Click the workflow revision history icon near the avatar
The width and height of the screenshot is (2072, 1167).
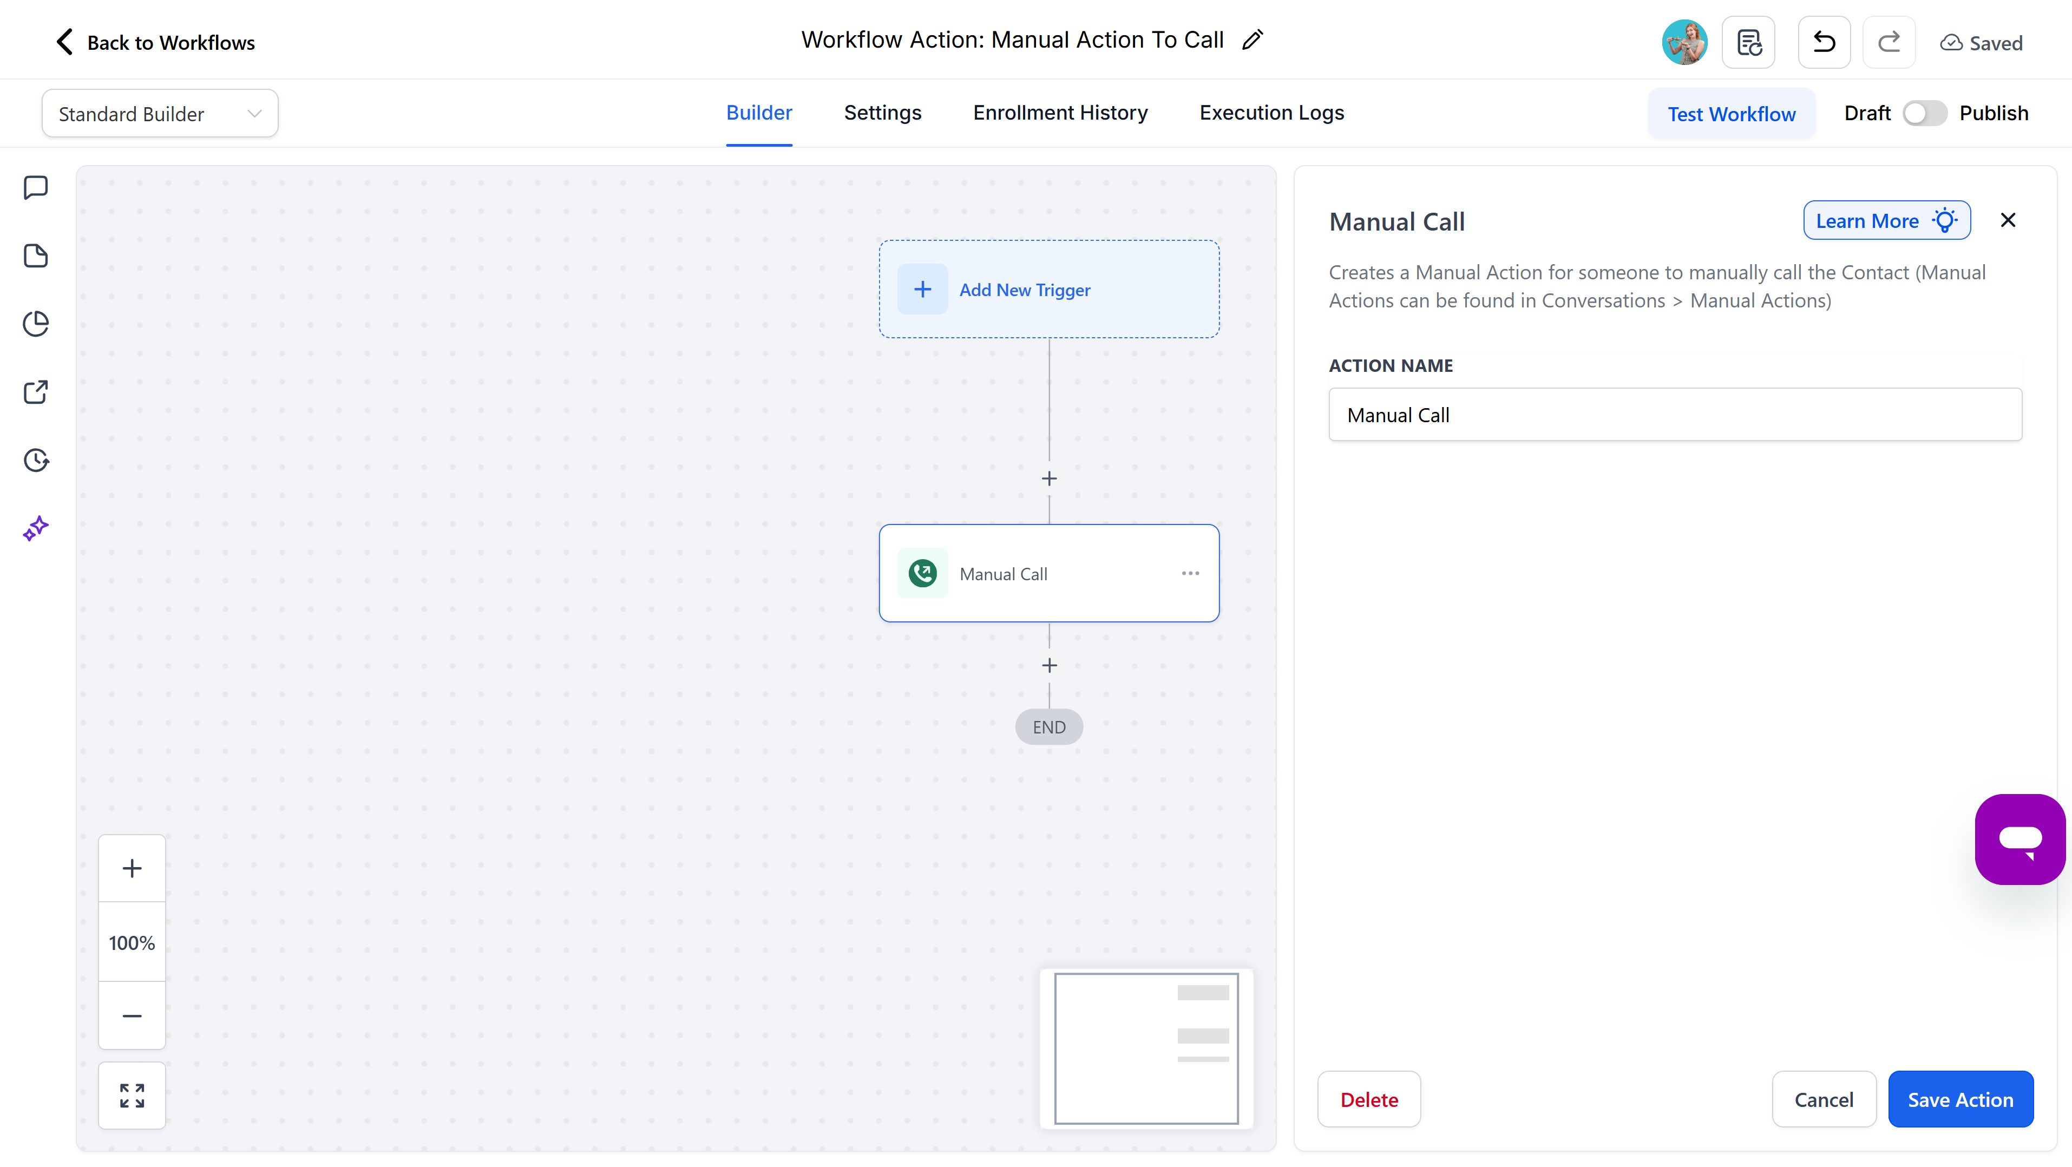pos(1748,42)
